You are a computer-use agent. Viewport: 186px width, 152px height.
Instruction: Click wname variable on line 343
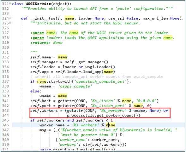tap(139, 111)
